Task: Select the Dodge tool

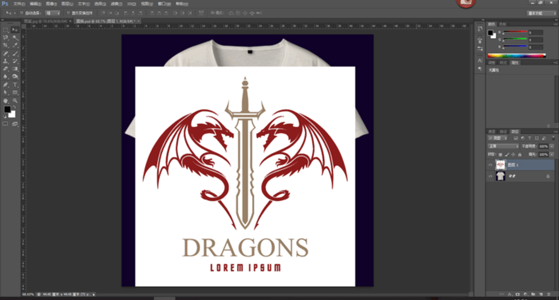Action: (15, 76)
